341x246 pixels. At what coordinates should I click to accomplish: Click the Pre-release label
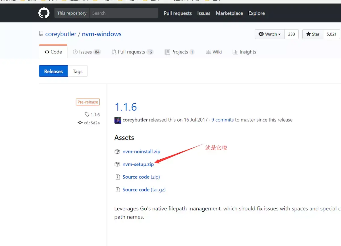88,102
